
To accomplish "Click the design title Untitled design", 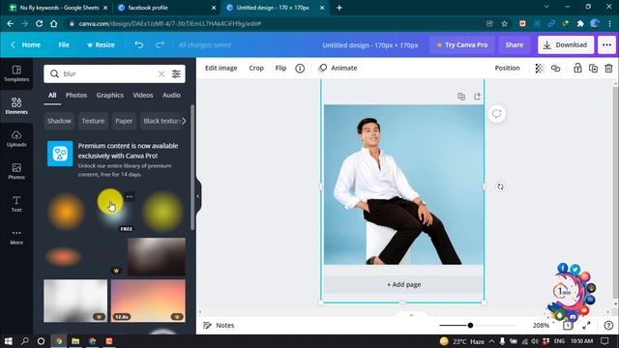I will tap(369, 45).
